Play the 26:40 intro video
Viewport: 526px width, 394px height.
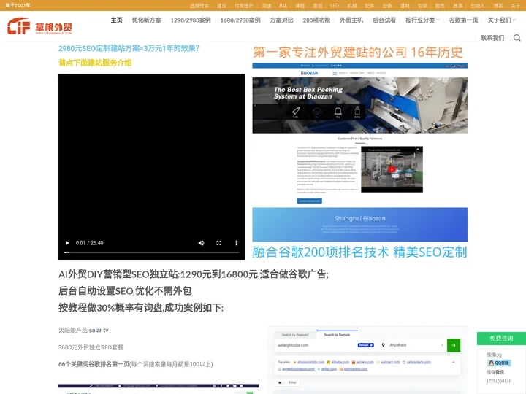click(x=67, y=243)
